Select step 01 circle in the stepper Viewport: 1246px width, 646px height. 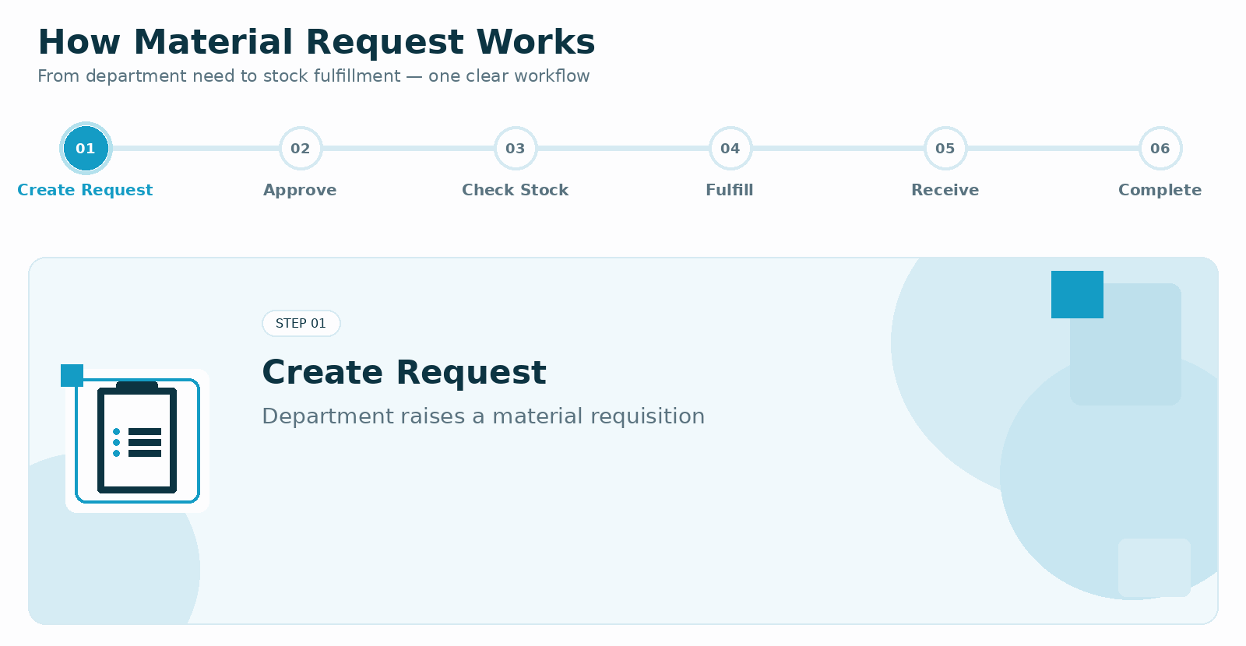tap(86, 148)
